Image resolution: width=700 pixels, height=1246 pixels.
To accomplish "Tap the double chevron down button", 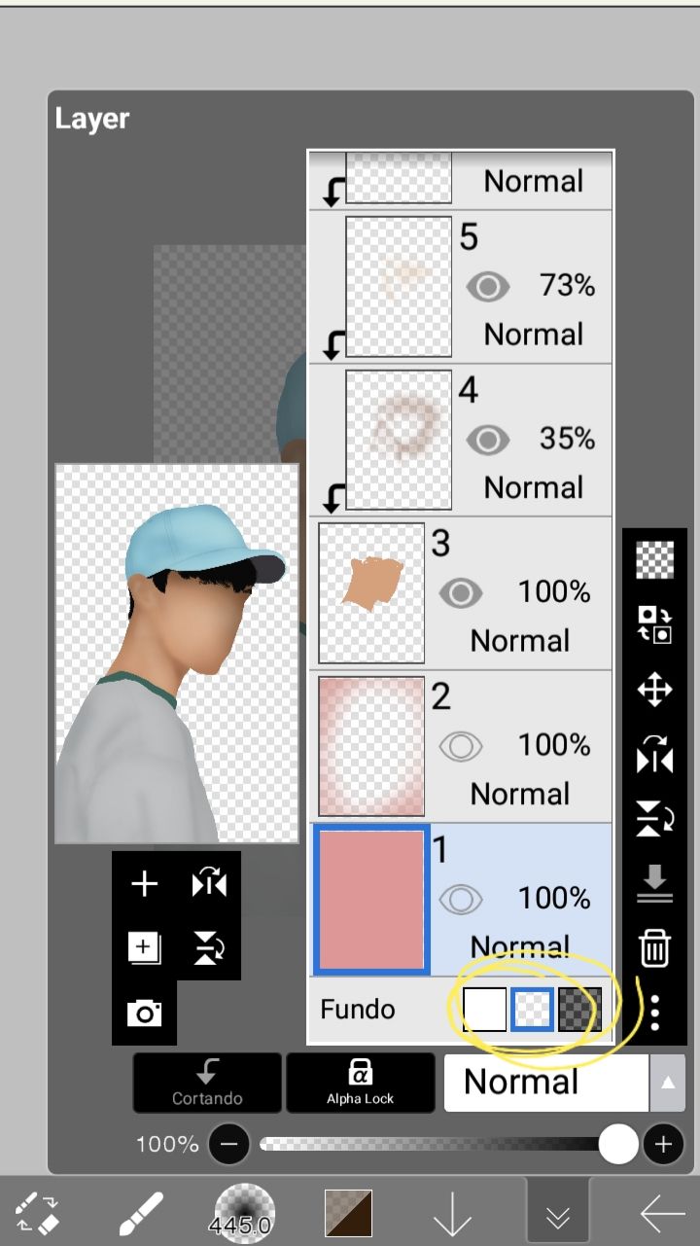I will pyautogui.click(x=558, y=1212).
